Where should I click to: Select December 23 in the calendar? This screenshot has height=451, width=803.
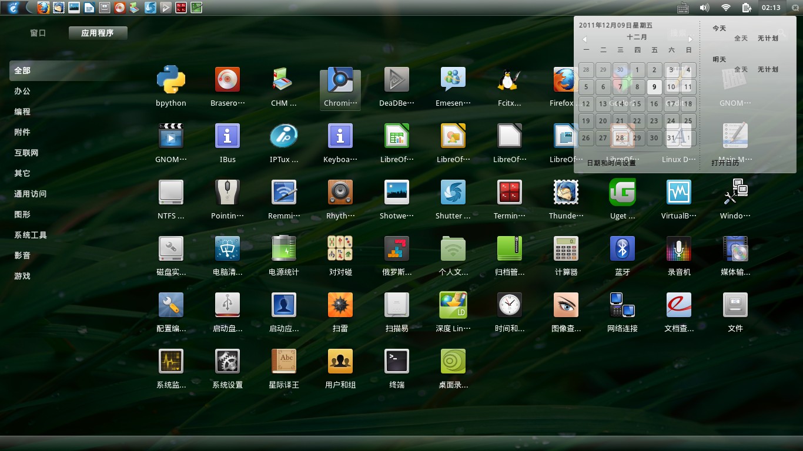(x=654, y=121)
